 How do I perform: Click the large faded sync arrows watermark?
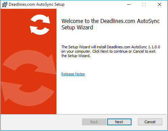pyautogui.click(x=28, y=78)
